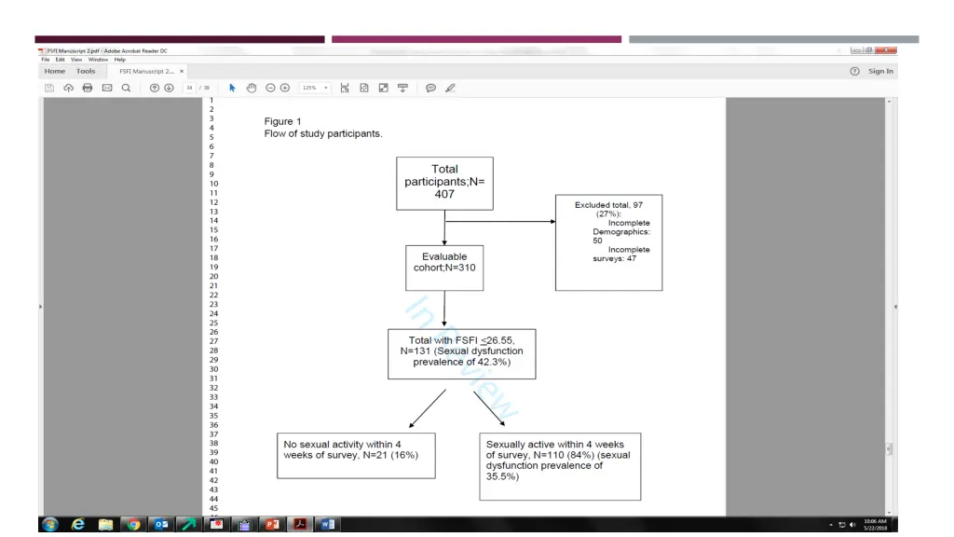Click the upload to cloud icon
The height and width of the screenshot is (537, 954).
pos(68,88)
